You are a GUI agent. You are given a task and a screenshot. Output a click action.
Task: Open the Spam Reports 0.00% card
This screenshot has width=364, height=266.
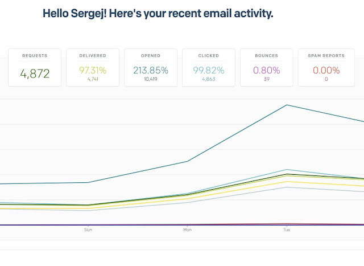326,67
